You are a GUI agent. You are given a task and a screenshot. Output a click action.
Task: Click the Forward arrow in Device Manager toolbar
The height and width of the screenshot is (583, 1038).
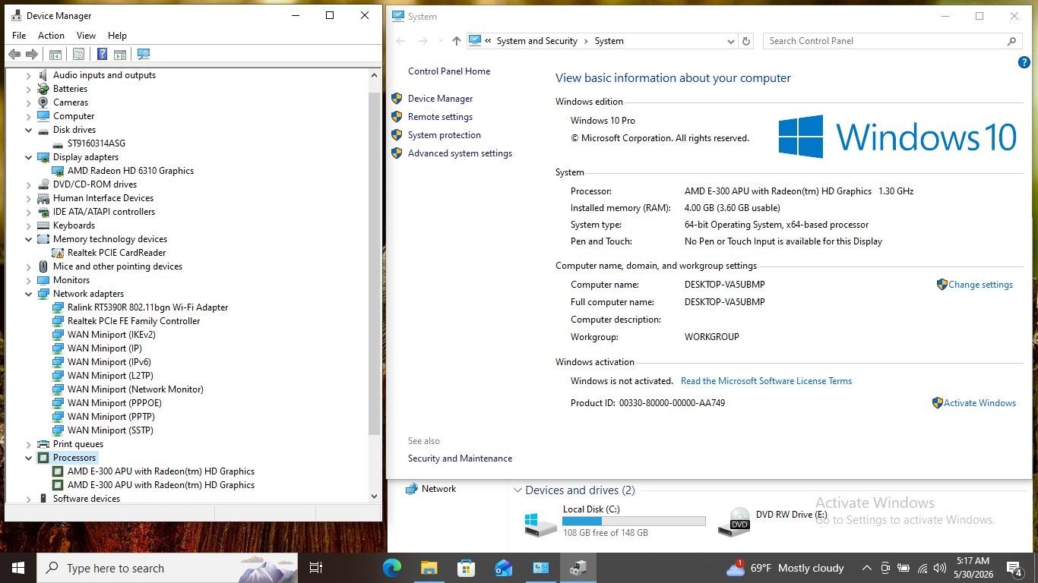coord(32,54)
